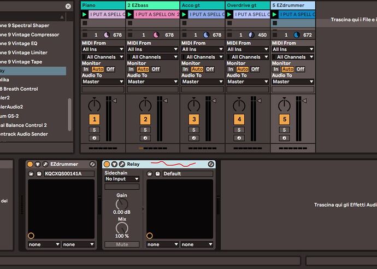Click the Relay hot-swap icon

[211, 164]
